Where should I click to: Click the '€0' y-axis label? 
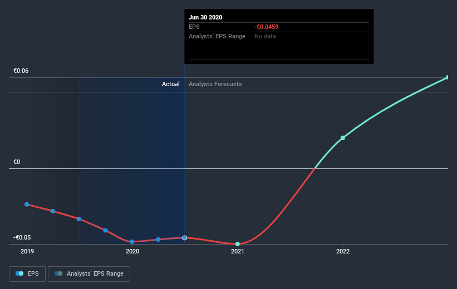(x=17, y=162)
